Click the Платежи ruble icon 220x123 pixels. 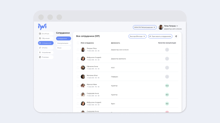pos(40,57)
